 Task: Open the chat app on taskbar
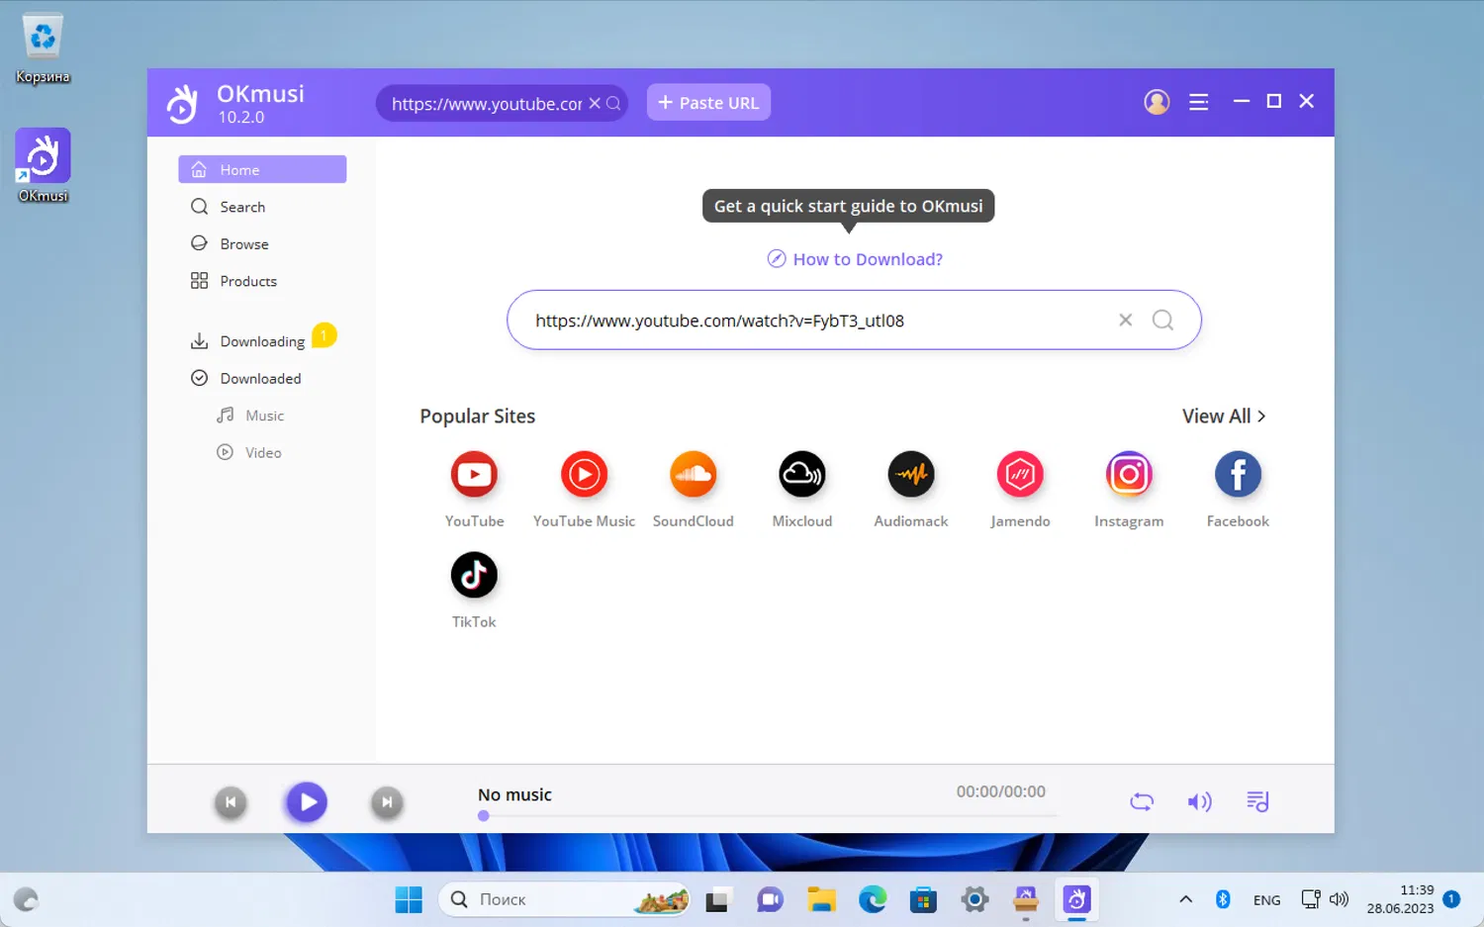click(x=770, y=899)
